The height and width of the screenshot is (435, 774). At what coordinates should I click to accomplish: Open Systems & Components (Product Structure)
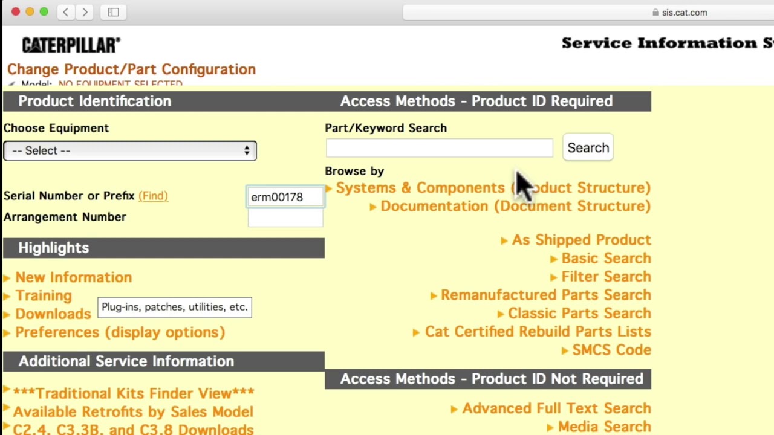493,188
